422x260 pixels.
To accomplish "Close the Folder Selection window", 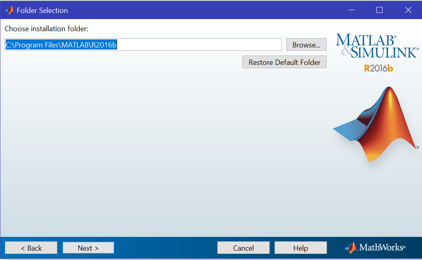I will pyautogui.click(x=408, y=10).
